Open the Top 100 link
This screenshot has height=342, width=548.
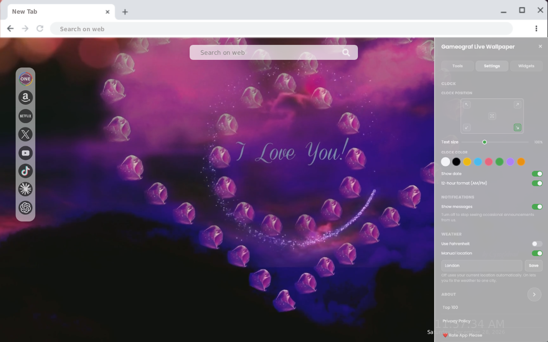click(x=450, y=307)
